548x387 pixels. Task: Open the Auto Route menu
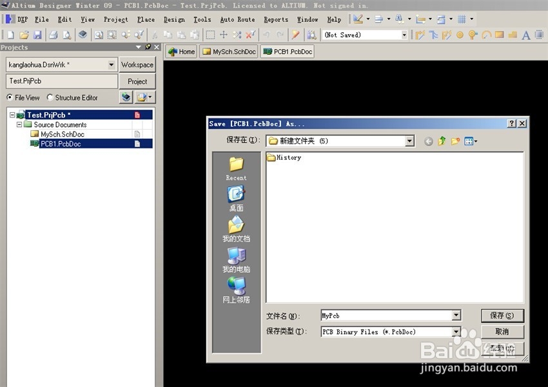pos(237,19)
